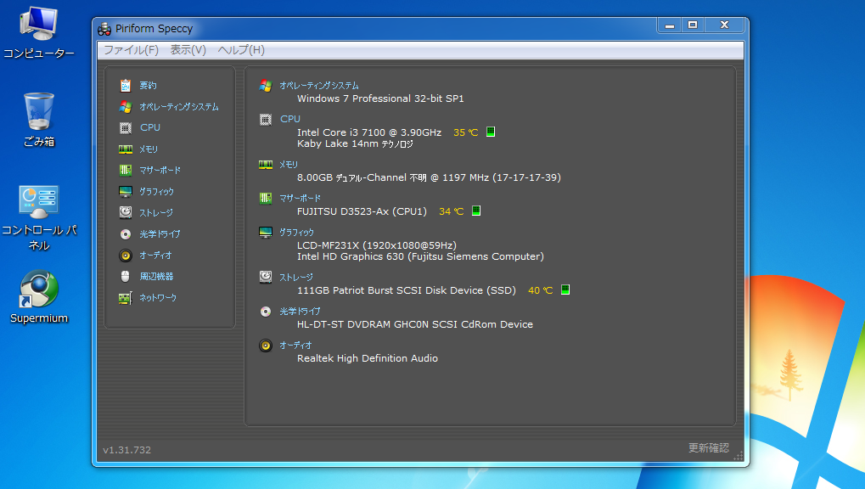This screenshot has width=865, height=489.
Task: Click the FUJITSU D3523-Ax (CPU1) text
Action: 362,211
